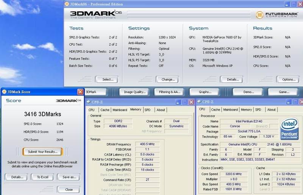
Task: Click the FSB:DRAM 1:1 value
Action: (147, 149)
